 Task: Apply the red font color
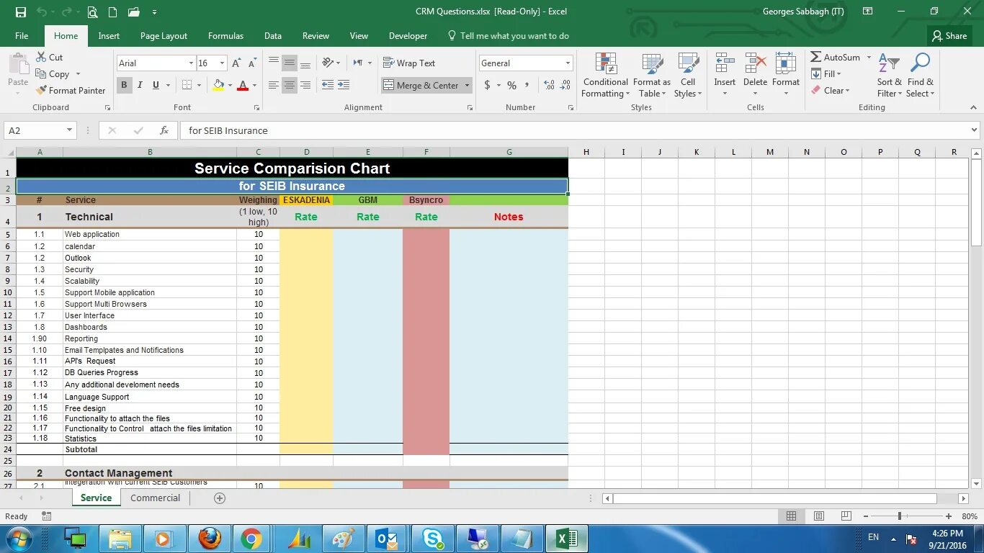tap(243, 85)
